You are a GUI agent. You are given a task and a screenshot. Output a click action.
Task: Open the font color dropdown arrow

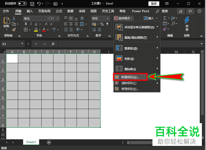pyautogui.click(x=48, y=30)
